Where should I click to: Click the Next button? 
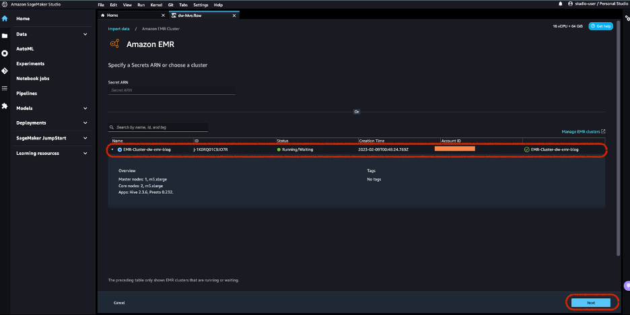(591, 302)
